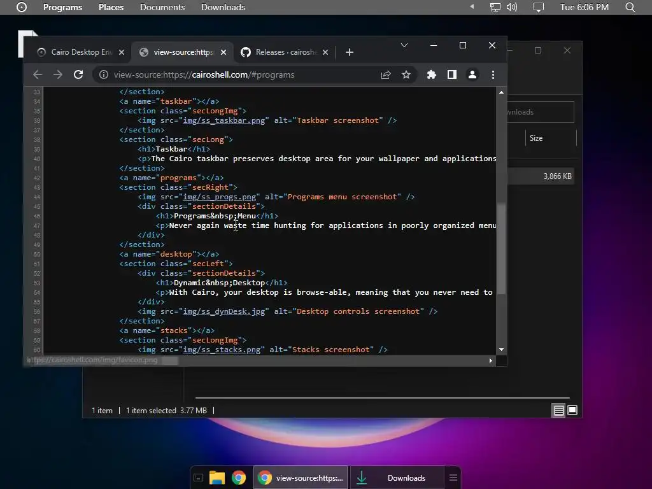The image size is (652, 489).
Task: Launch Chrome pinned taskbar icon
Action: tap(239, 478)
